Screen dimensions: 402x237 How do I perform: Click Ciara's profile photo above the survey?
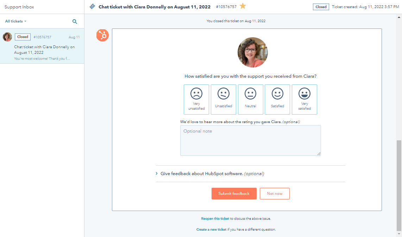click(252, 52)
